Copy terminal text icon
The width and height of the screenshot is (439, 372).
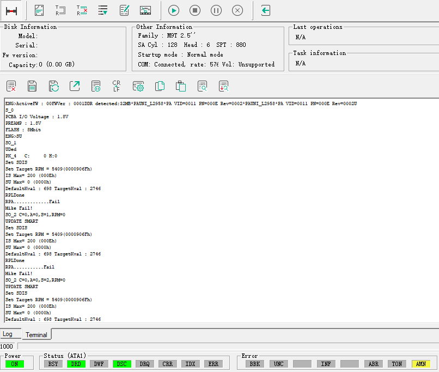(160, 86)
